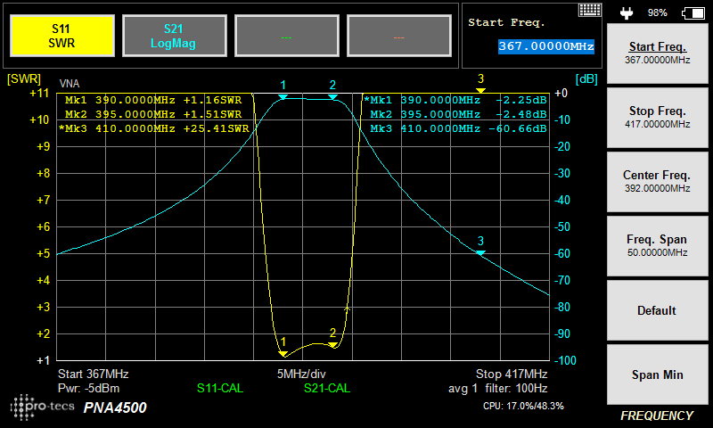Open the Center Freq. setting
The image size is (713, 428).
coord(657,181)
